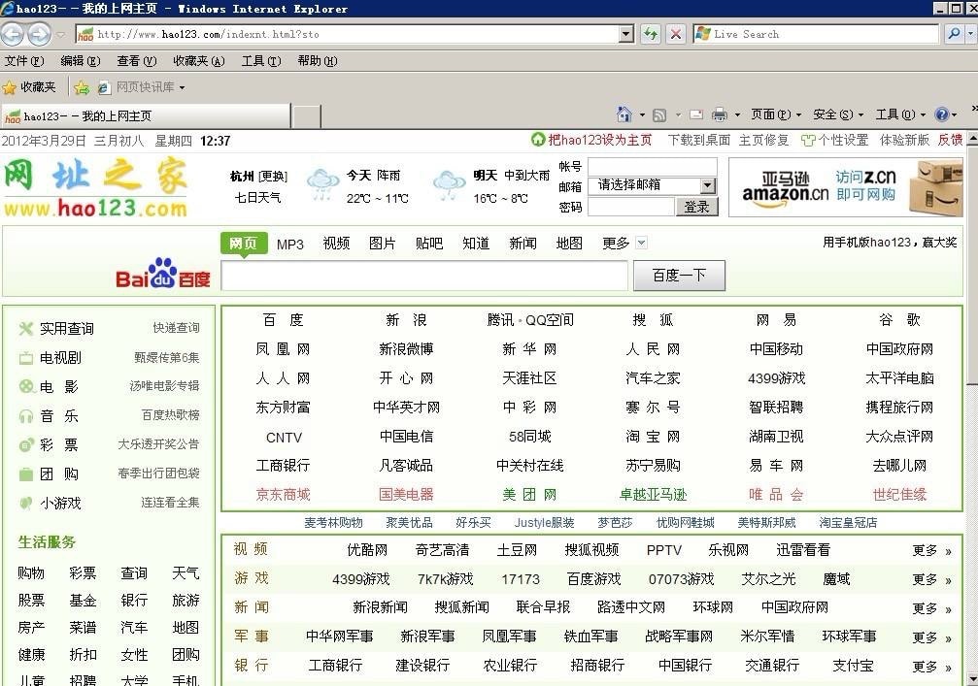Click the hao123 网址之家 logo

tap(96, 187)
